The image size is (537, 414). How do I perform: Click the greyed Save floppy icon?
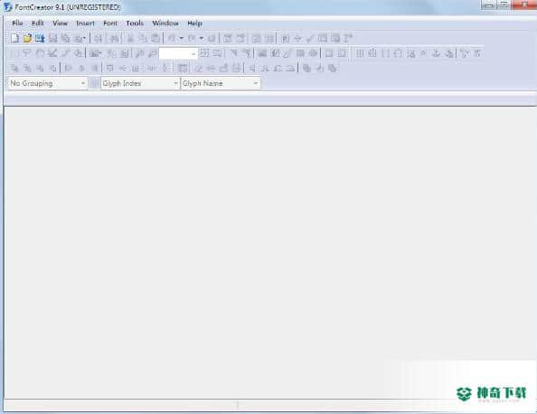[x=52, y=38]
